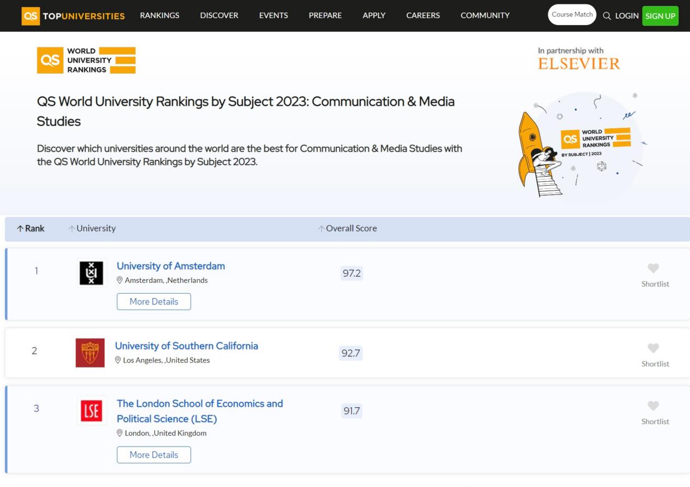
Task: Open the London School of Economics link
Action: pyautogui.click(x=200, y=411)
